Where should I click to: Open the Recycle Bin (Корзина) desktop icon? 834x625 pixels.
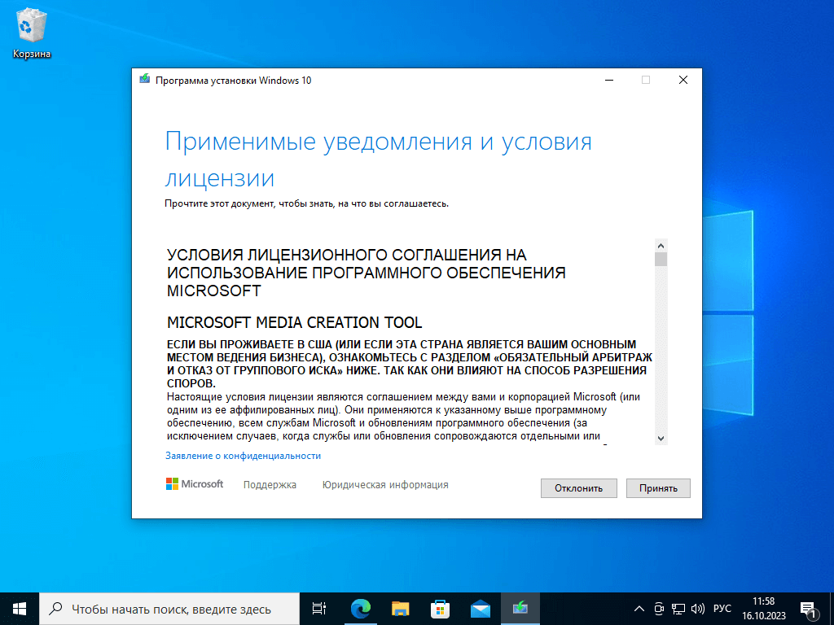(x=32, y=33)
